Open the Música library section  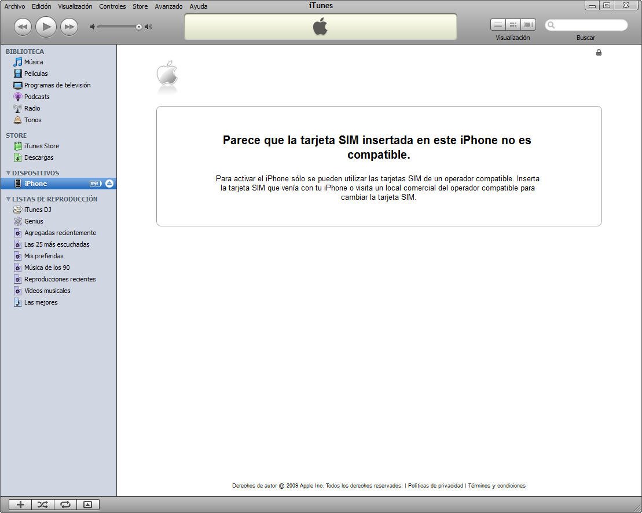[x=33, y=62]
